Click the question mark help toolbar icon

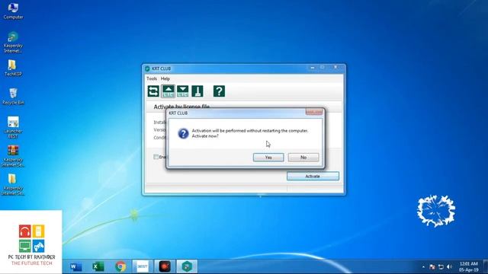coord(219,91)
